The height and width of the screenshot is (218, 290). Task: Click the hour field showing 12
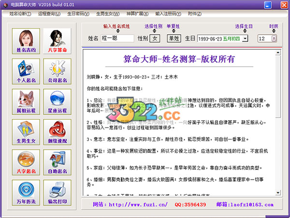click(264, 39)
